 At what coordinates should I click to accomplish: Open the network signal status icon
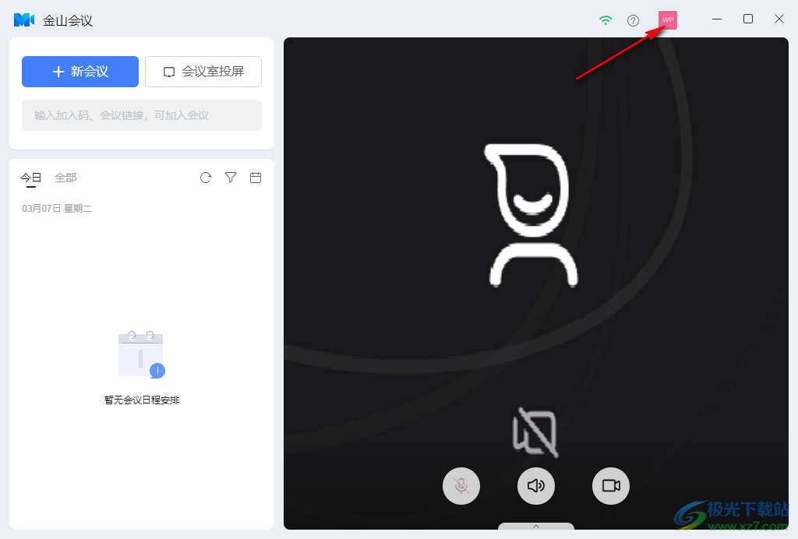click(606, 20)
